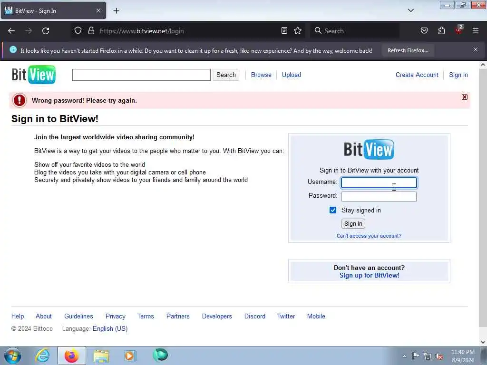Image resolution: width=487 pixels, height=365 pixels.
Task: Click Sign up for BitView link
Action: pos(369,275)
